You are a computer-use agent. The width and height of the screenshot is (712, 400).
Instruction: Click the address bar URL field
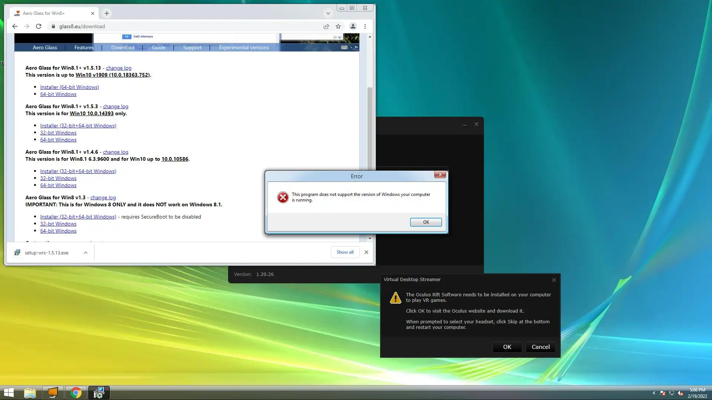(x=185, y=26)
